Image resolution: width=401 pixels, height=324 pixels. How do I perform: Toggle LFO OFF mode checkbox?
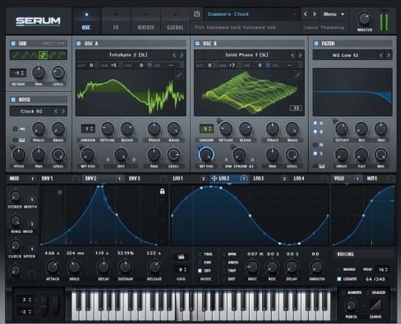200,271
